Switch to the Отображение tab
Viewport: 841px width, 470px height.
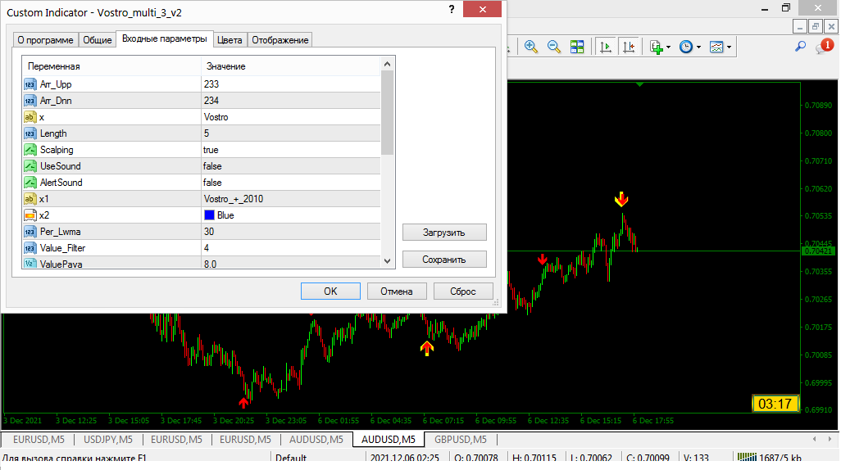click(x=280, y=40)
